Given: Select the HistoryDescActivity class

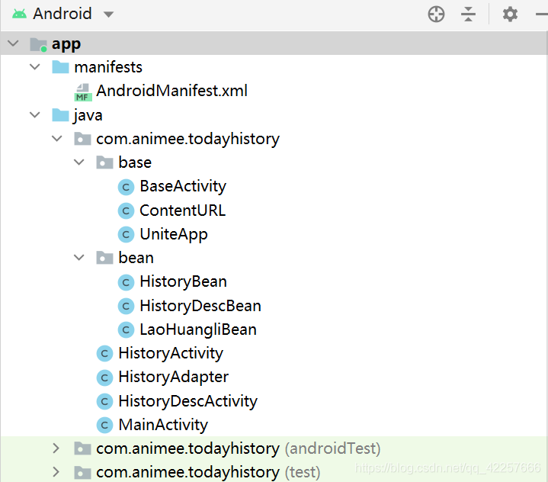Looking at the screenshot, I should coord(187,401).
